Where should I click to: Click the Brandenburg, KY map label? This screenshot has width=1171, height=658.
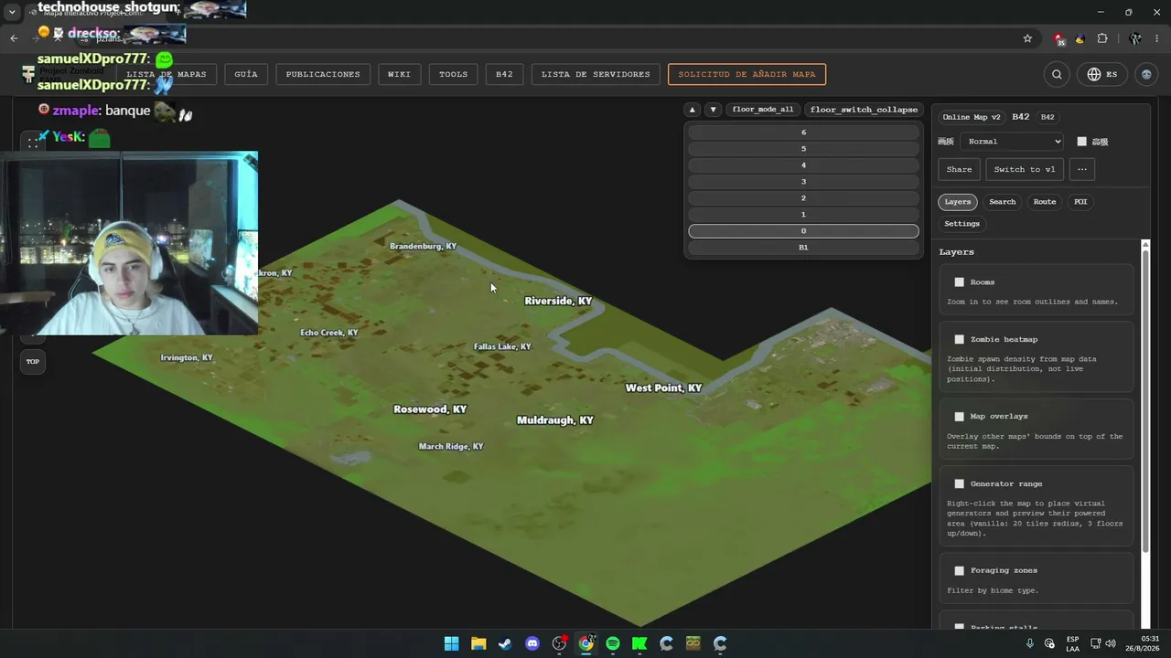click(x=423, y=247)
